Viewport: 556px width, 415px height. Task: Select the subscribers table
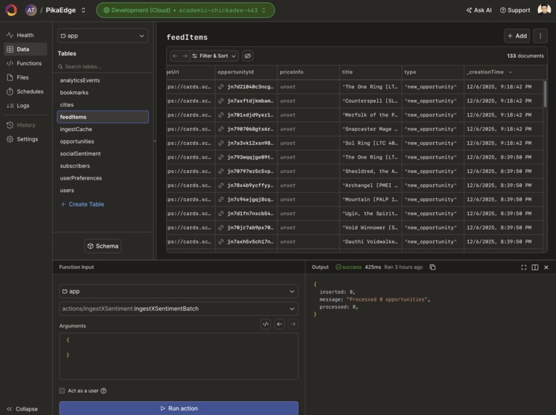click(x=102, y=166)
